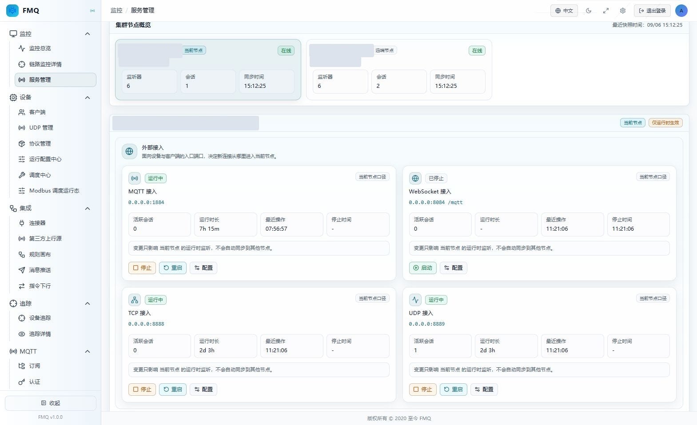This screenshot has height=425, width=697.
Task: Click the FMQ logo icon
Action: pos(12,10)
